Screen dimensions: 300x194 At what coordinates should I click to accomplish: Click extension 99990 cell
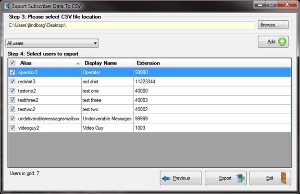point(212,72)
